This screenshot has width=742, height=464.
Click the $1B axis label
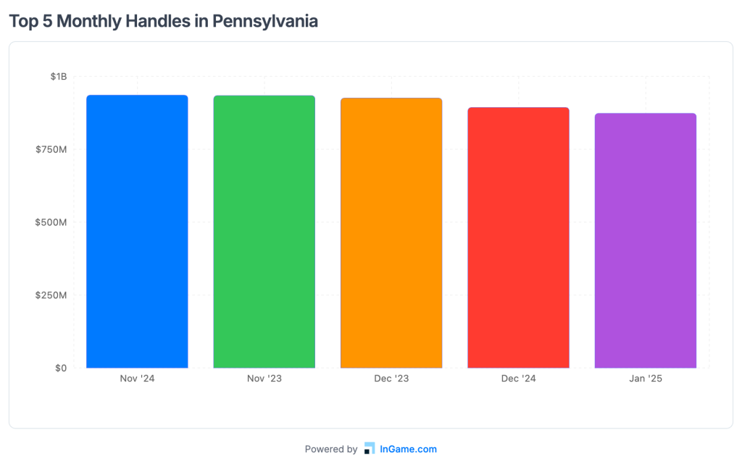59,77
